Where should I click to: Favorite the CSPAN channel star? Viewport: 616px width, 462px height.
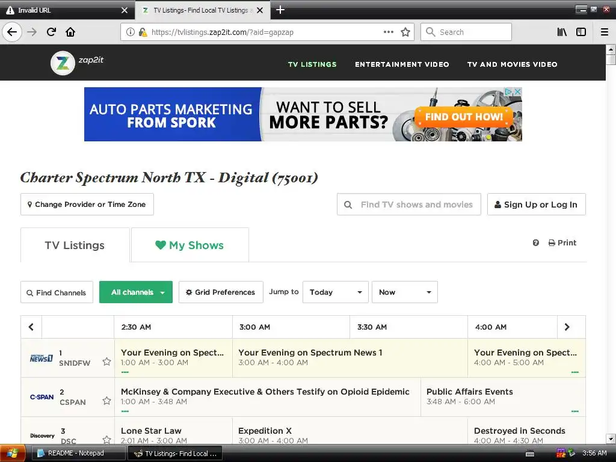106,401
